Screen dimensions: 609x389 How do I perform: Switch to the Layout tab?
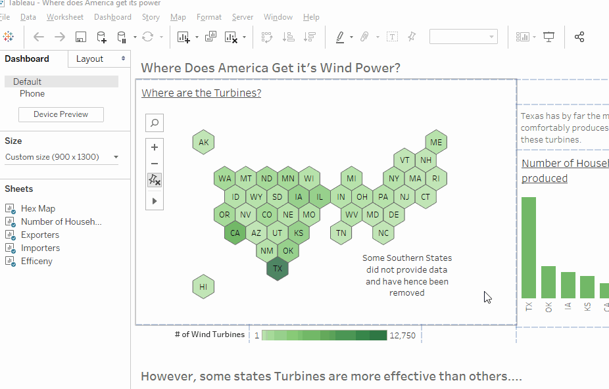[89, 58]
